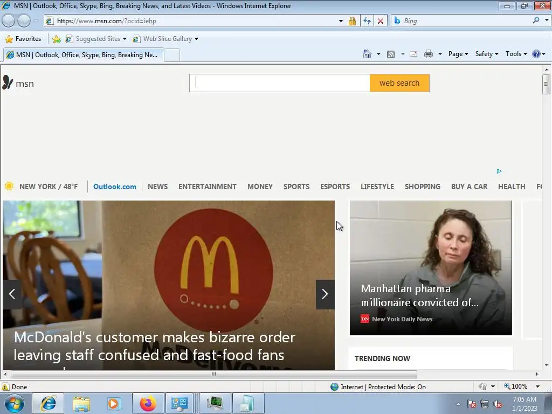Open the Safety menu
This screenshot has height=414, width=552.
pyautogui.click(x=487, y=54)
